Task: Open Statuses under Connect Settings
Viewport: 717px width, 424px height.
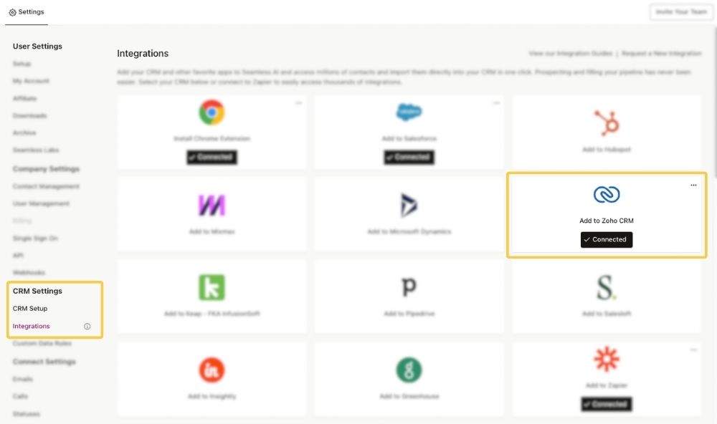Action: click(26, 413)
